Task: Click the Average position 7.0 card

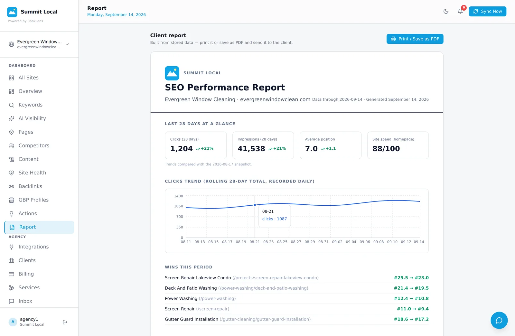Action: pyautogui.click(x=331, y=145)
